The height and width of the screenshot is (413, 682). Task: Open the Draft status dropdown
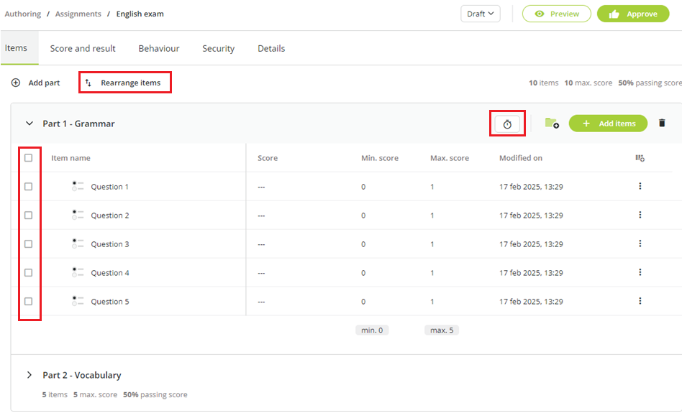[x=480, y=14]
